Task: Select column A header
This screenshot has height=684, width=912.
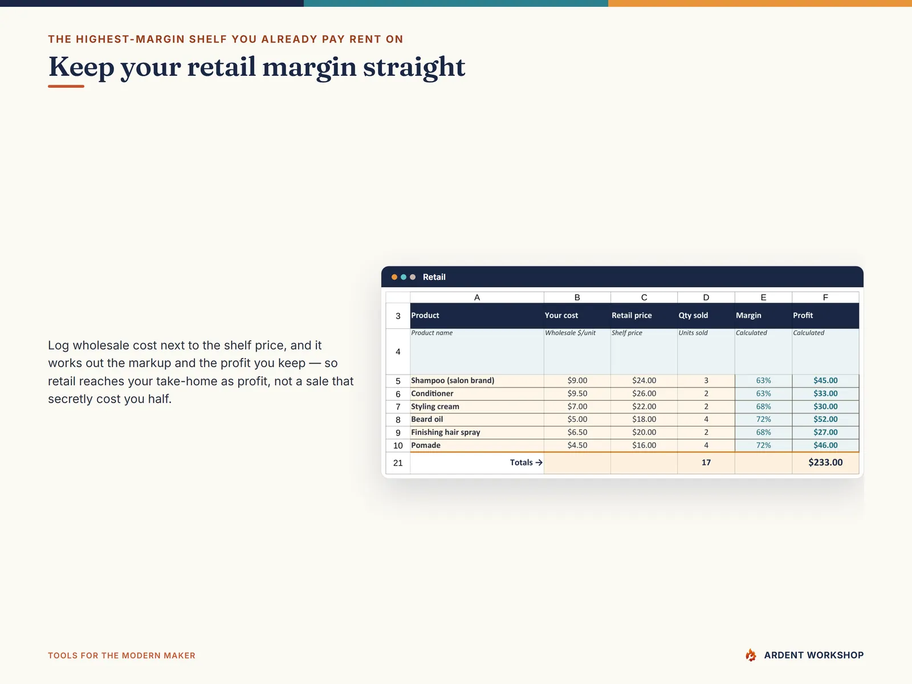Action: 477,298
